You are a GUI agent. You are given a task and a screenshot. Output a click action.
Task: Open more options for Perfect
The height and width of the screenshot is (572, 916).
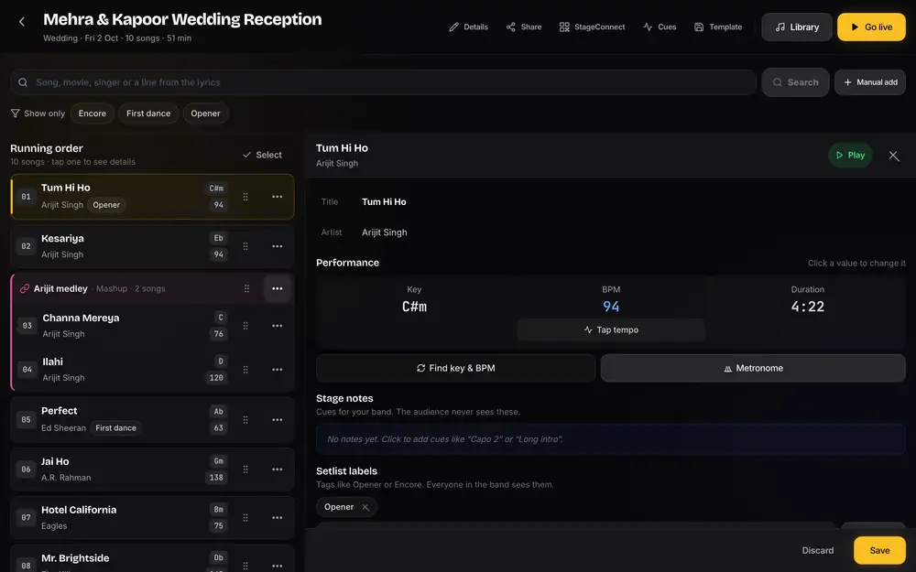(277, 420)
